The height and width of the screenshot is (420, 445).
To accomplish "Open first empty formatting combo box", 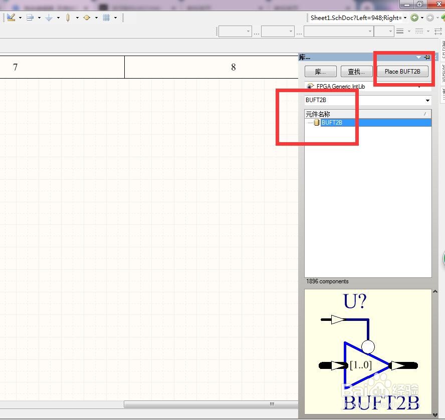I will click(235, 31).
